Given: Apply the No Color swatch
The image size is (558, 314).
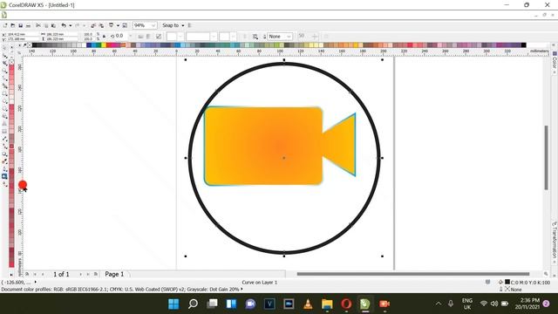Looking at the screenshot, I should coord(30,45).
